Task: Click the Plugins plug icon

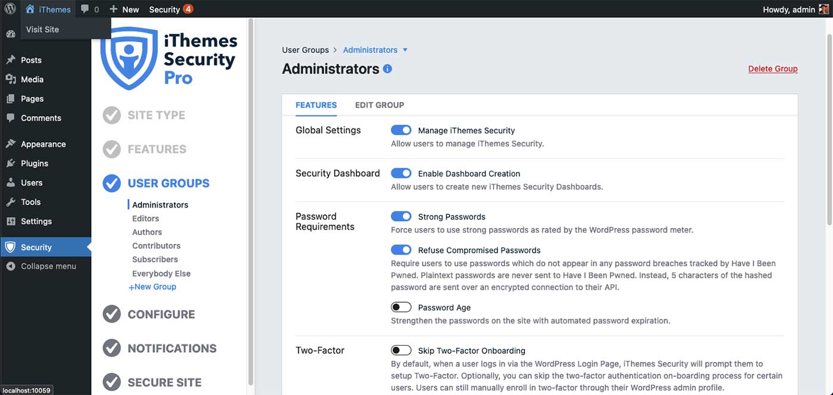Action: (x=11, y=163)
